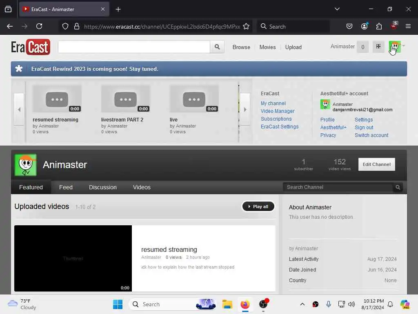Screen dimensions: 418x314
Task: Open the Profile link
Action: [x=327, y=120]
